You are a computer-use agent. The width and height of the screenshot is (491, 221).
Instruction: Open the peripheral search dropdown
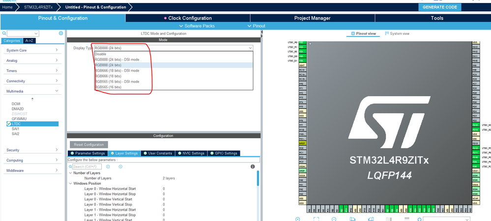[36, 33]
